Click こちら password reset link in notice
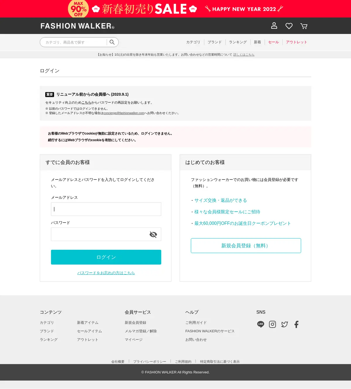 tap(86, 103)
